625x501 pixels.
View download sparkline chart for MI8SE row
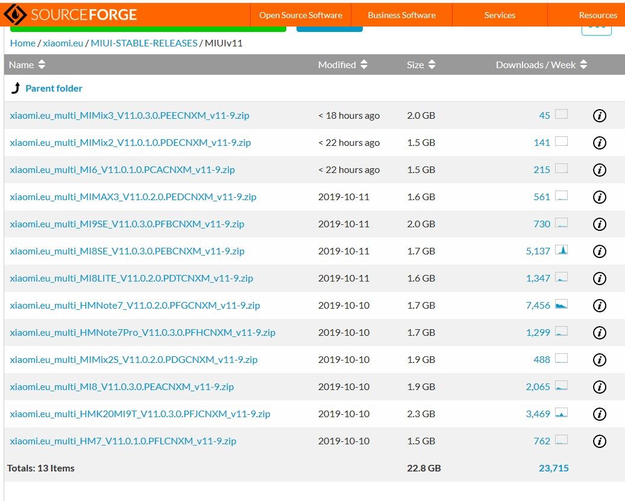[561, 250]
